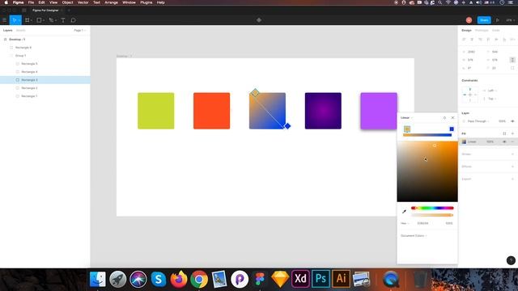This screenshot has width=518, height=291.
Task: Click the independent corners icon
Action: pyautogui.click(x=512, y=68)
